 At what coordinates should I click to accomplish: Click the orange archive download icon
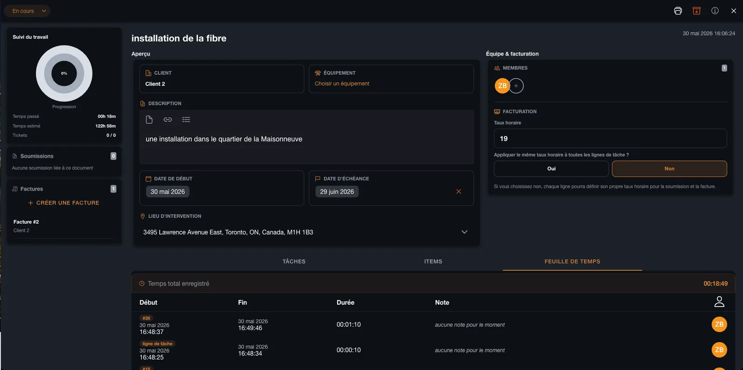tap(697, 11)
